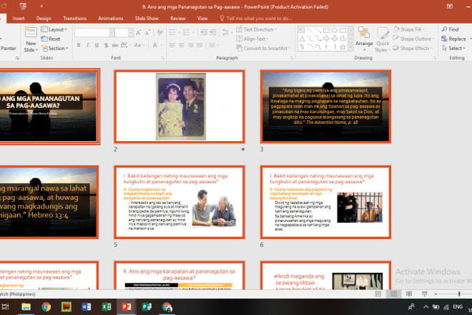Toggle align left for paragraph

pos(172,45)
